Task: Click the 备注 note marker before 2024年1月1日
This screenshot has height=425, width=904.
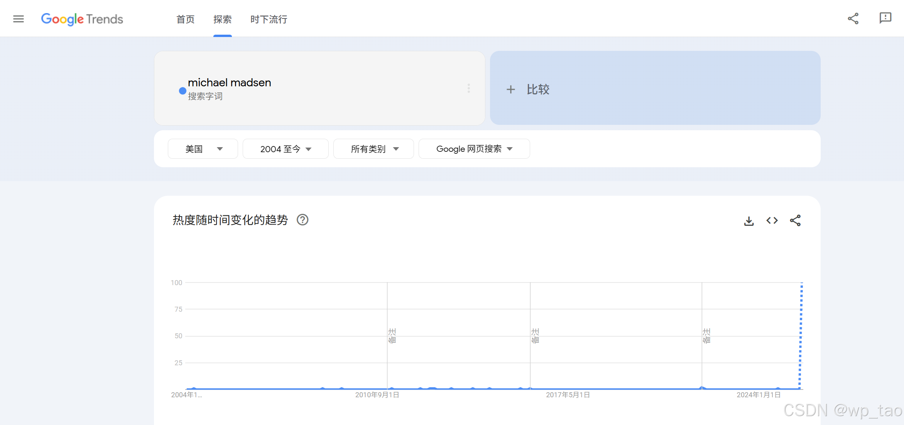Action: coord(706,336)
